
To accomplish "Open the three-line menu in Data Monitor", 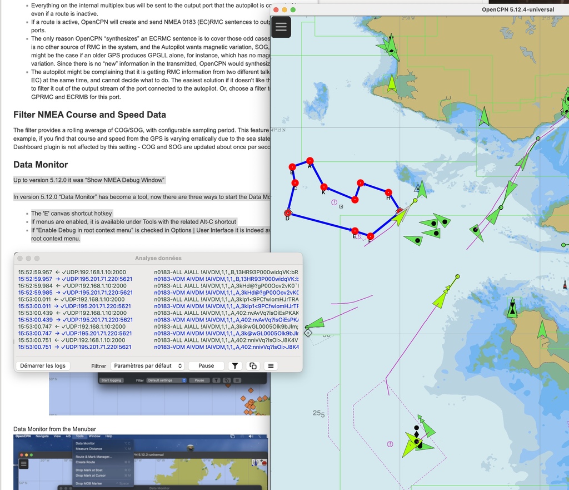I will pos(271,366).
